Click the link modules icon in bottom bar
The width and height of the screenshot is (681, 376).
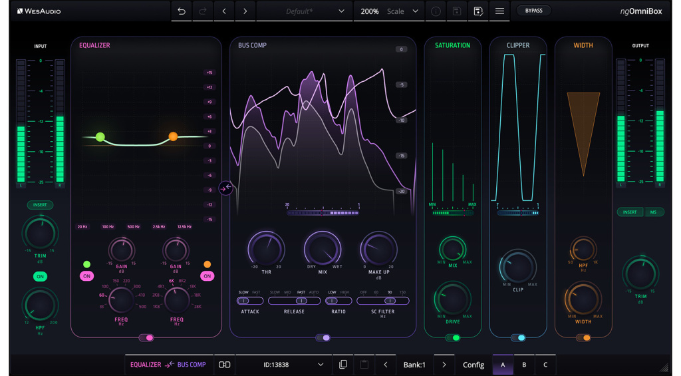(224, 365)
